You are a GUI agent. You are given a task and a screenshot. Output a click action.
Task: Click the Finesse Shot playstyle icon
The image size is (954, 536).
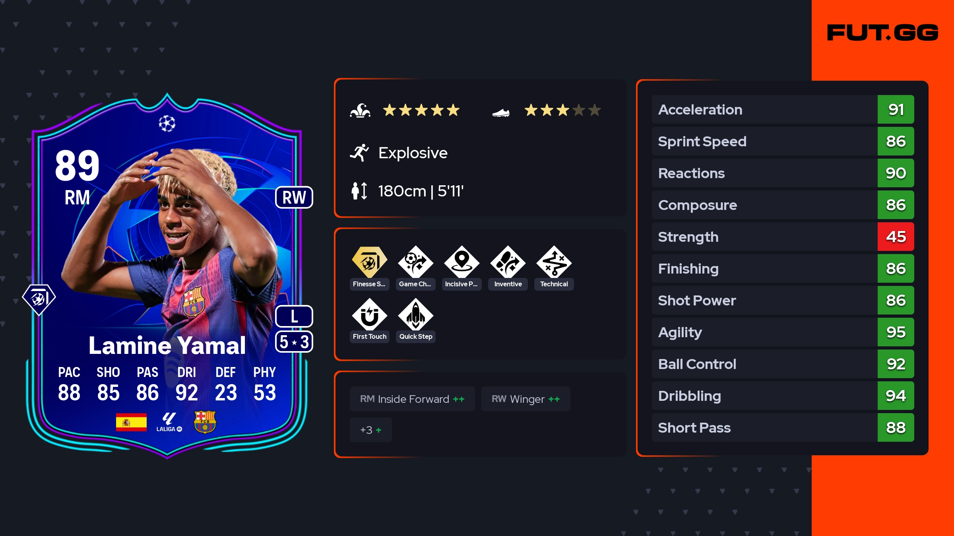click(370, 262)
